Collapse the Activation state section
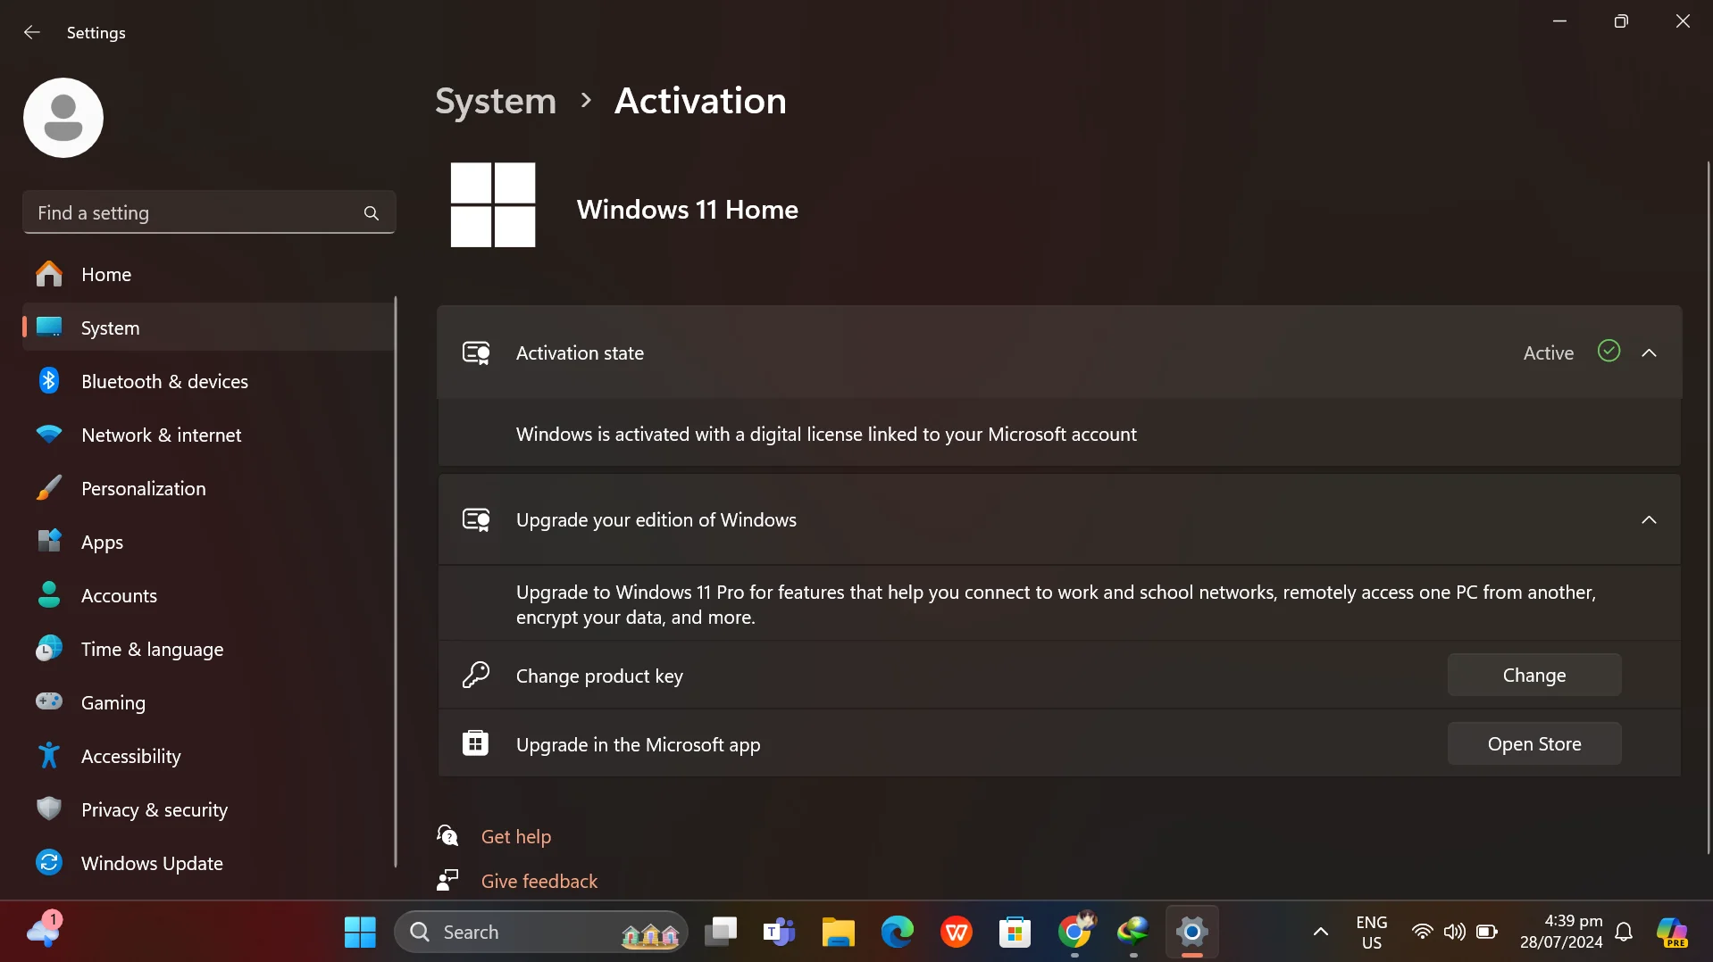Image resolution: width=1713 pixels, height=962 pixels. (x=1649, y=353)
